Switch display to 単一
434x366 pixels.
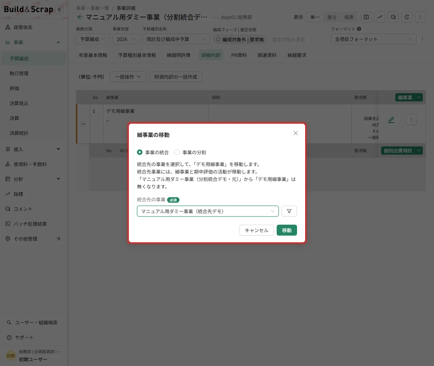point(315,17)
